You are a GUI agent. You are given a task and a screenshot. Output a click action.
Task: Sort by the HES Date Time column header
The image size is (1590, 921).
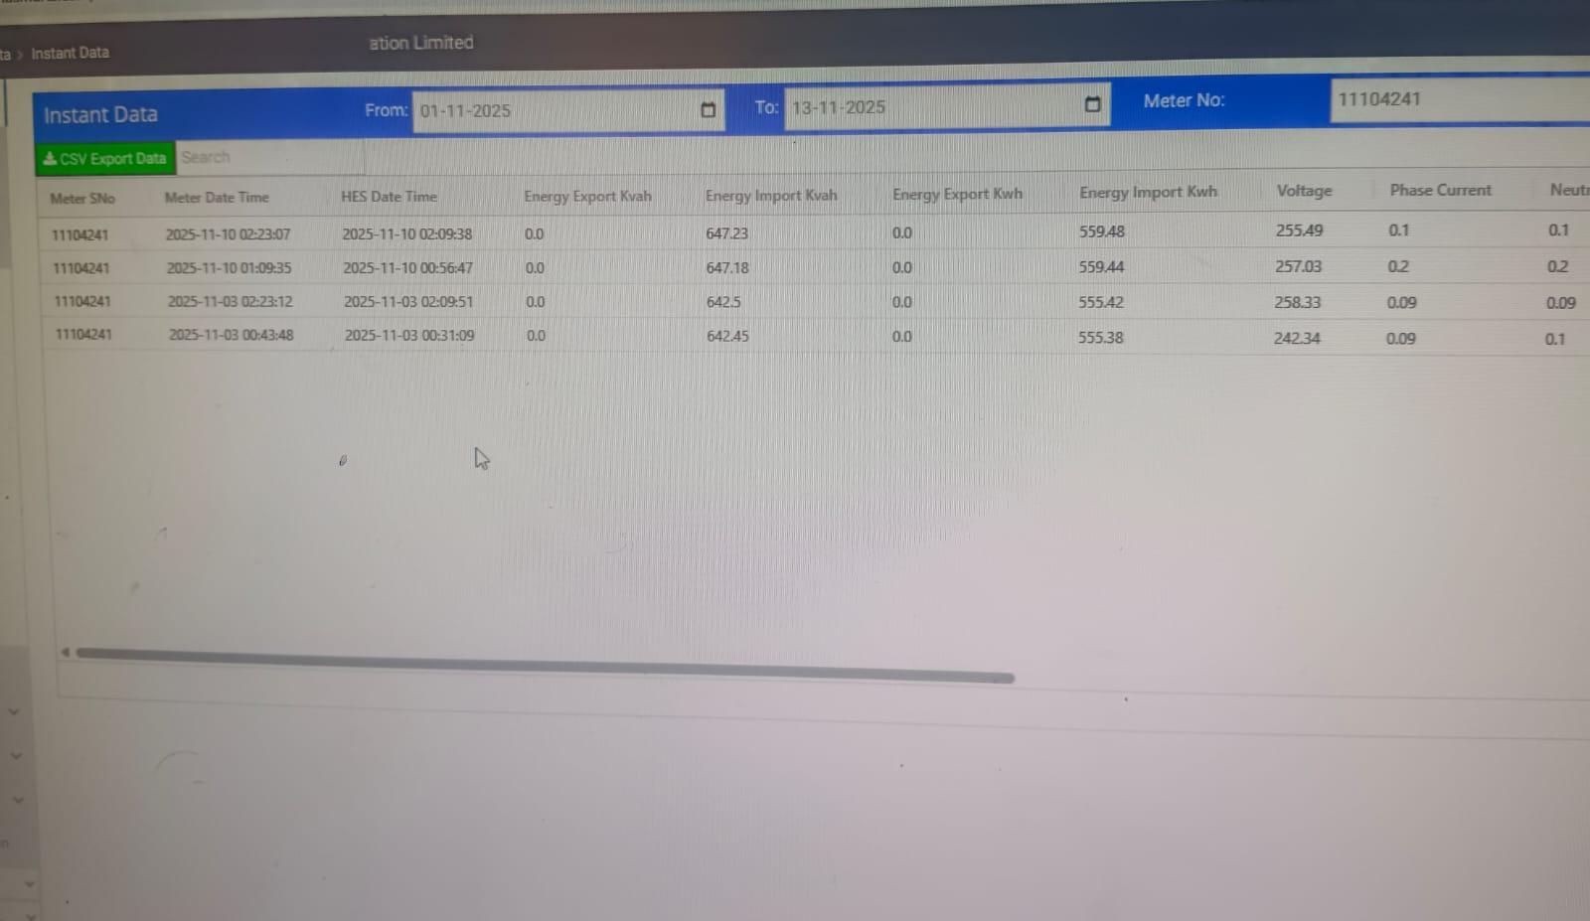[389, 197]
